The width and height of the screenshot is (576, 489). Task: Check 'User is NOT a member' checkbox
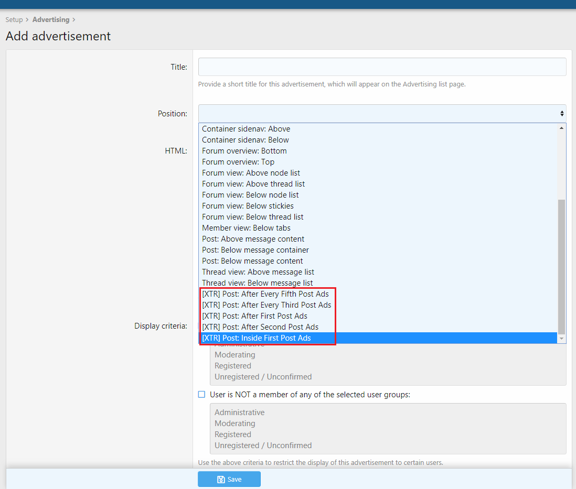pyautogui.click(x=201, y=395)
